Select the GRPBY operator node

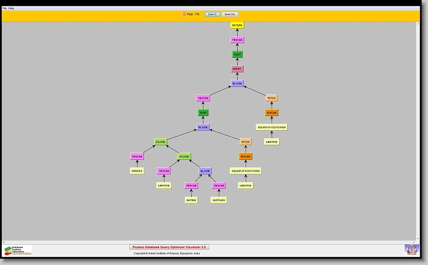click(x=237, y=69)
